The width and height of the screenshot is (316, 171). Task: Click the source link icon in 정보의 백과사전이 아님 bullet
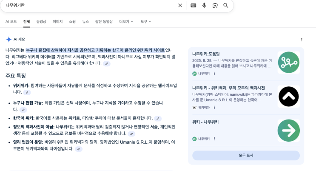click(x=131, y=134)
